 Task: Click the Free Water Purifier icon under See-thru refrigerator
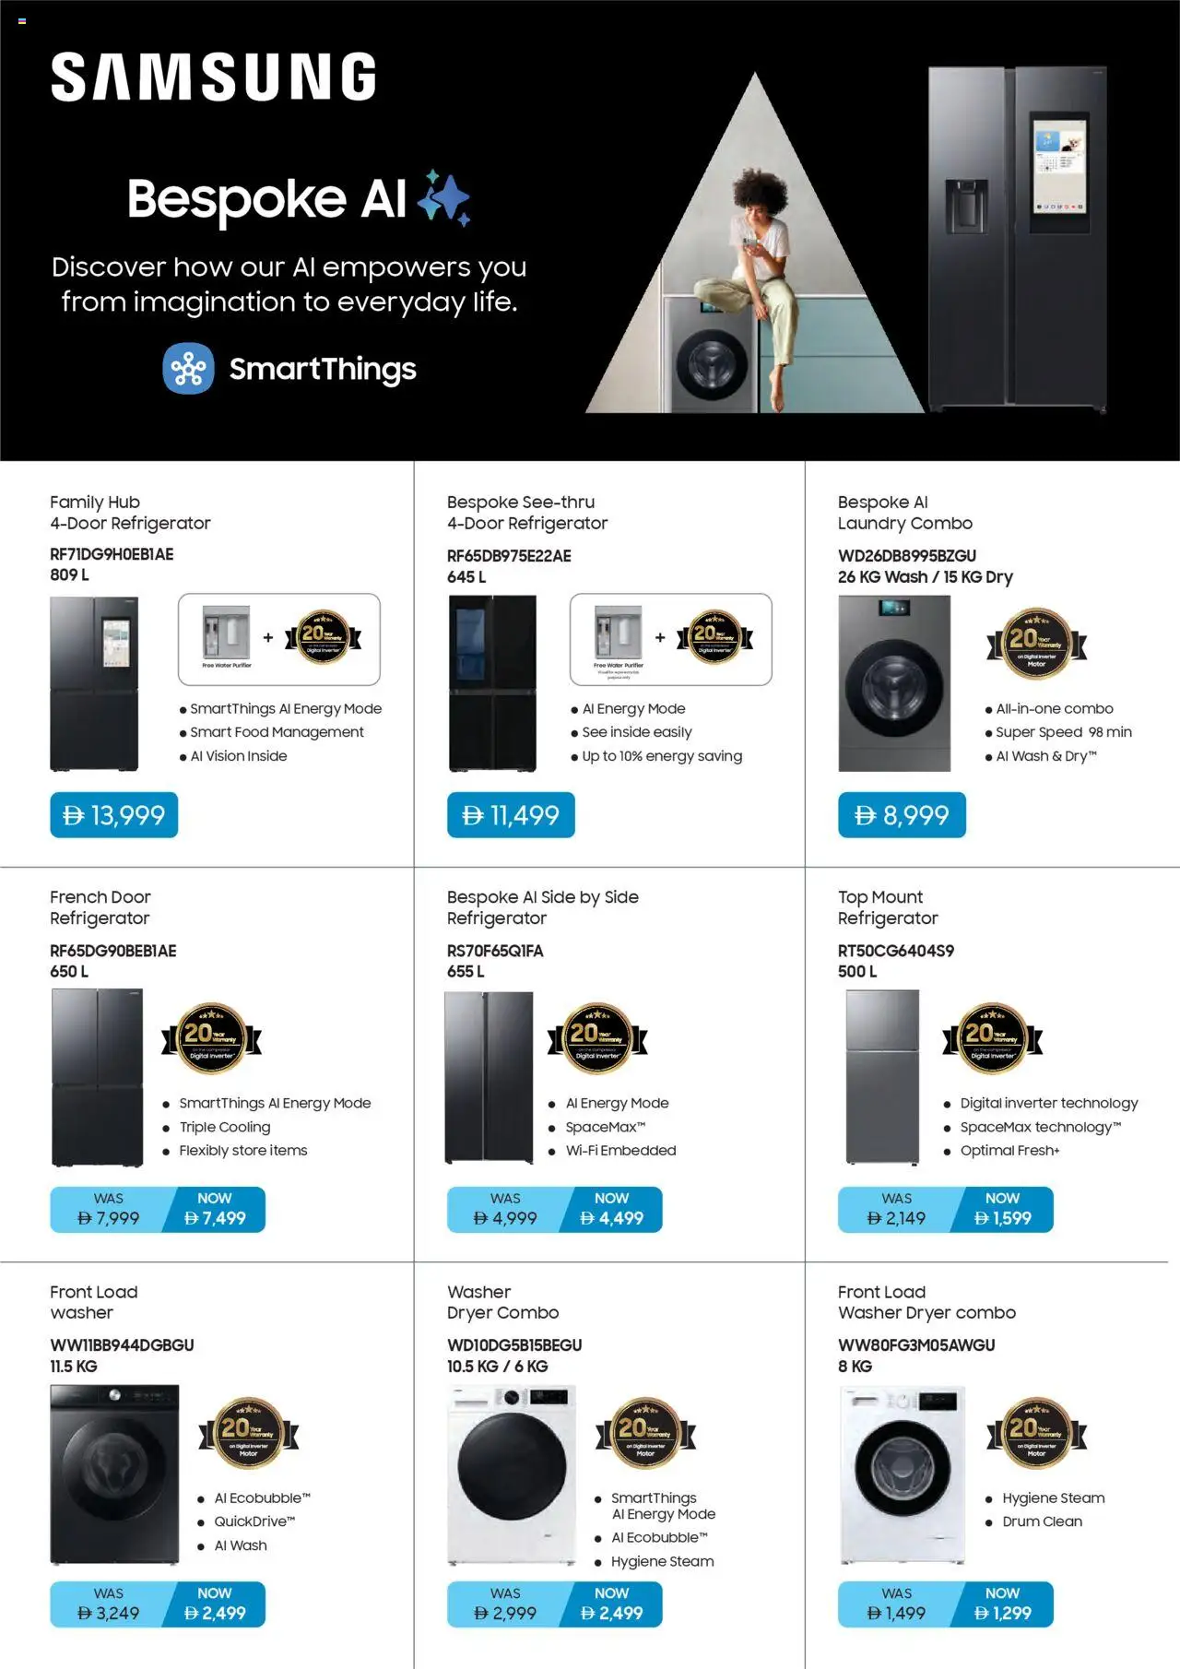click(x=619, y=638)
